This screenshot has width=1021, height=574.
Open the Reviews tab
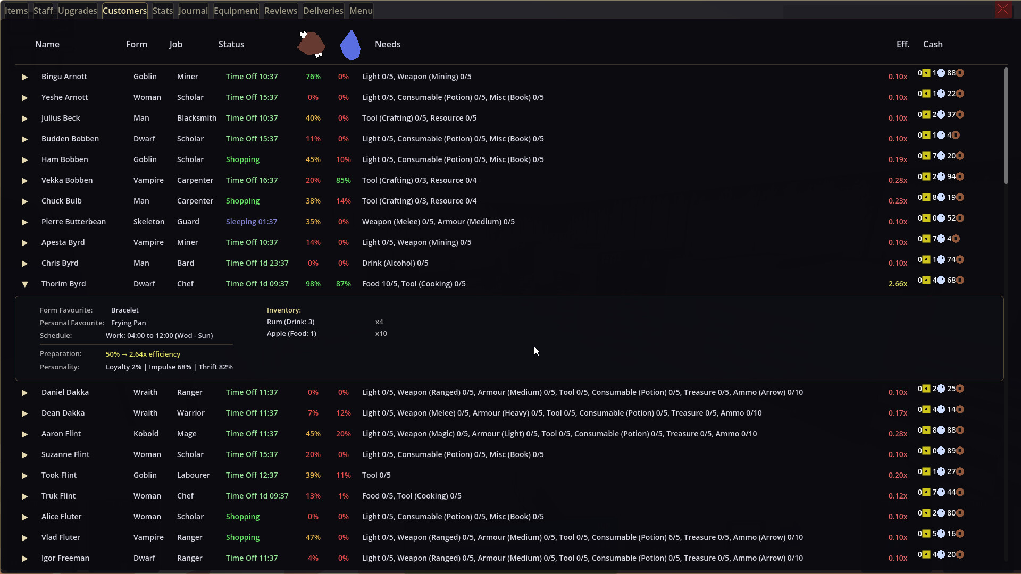[280, 10]
